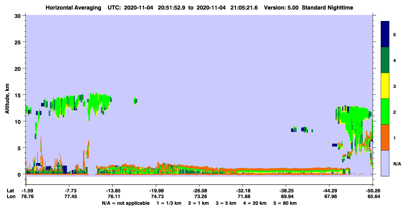Click the latitude value '-13.85'

113,191
